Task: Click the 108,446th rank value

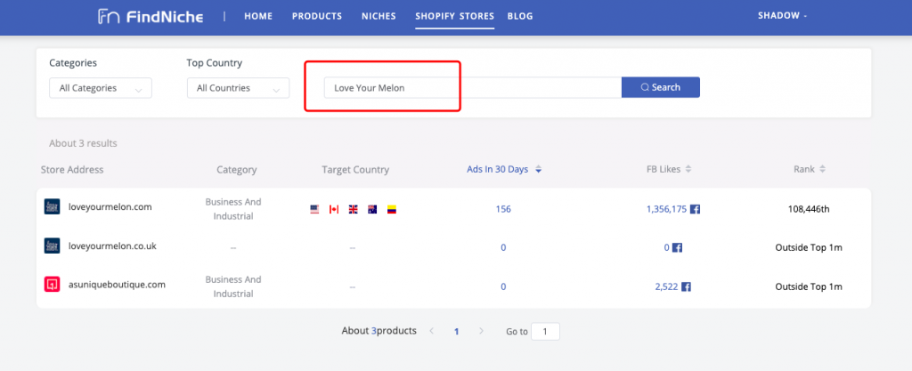Action: click(x=809, y=209)
